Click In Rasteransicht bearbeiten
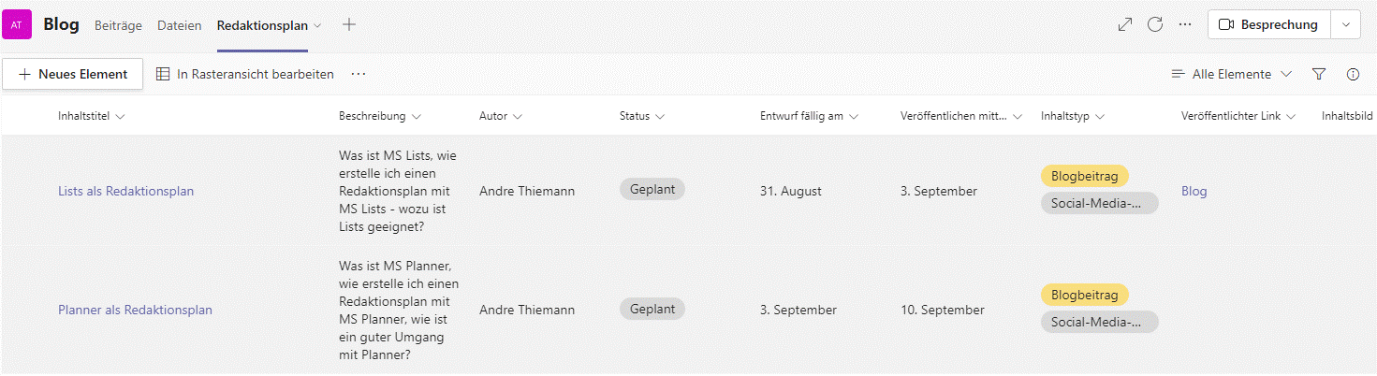This screenshot has height=376, width=1377. pos(244,74)
